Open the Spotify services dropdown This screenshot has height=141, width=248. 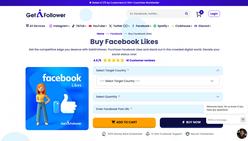[x=161, y=26]
